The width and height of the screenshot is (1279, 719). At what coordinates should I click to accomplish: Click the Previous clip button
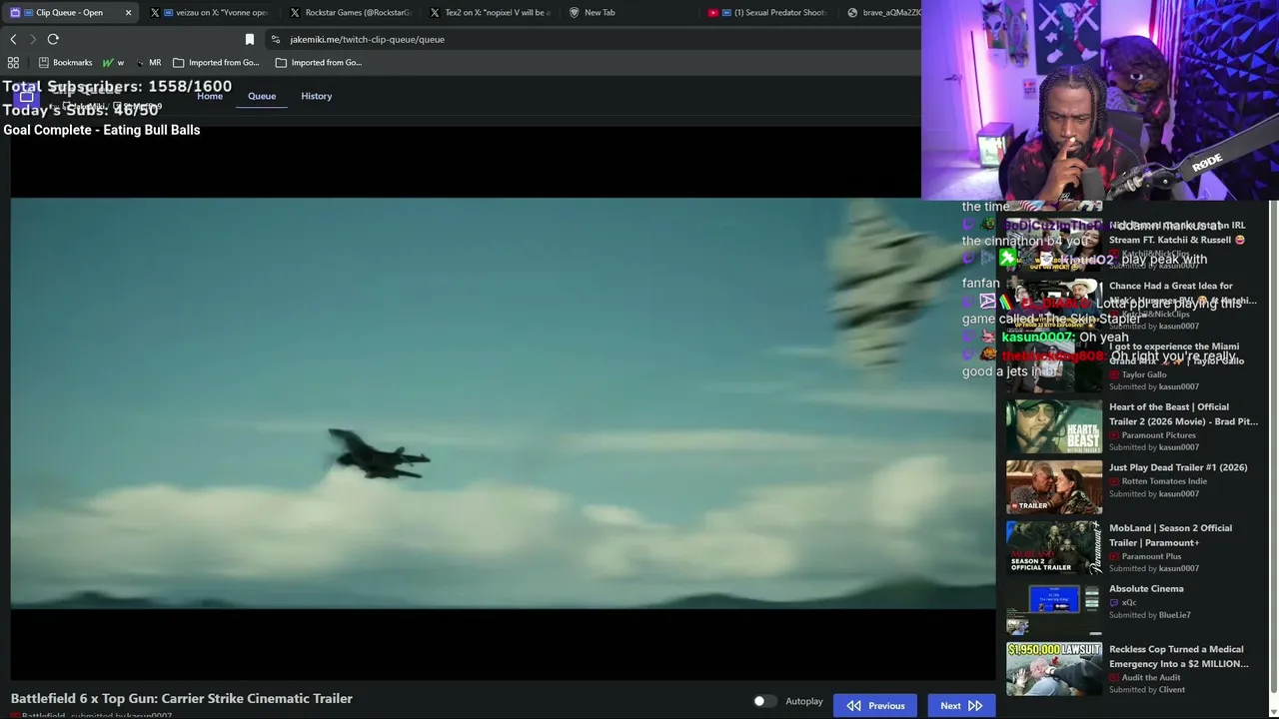875,705
